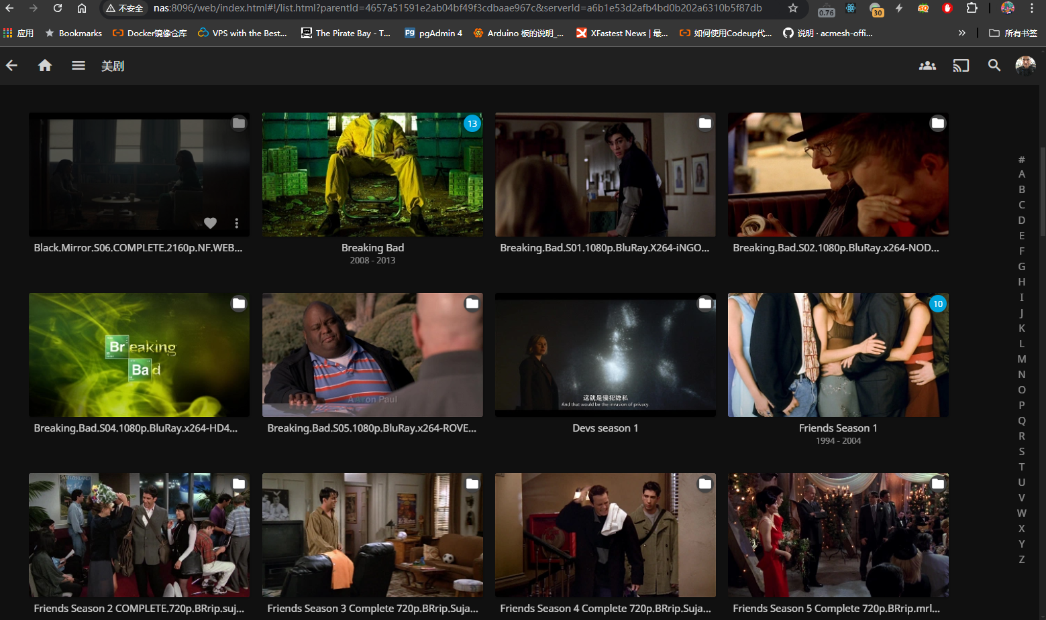Open the pgAdmin 4 bookmark
This screenshot has height=620, width=1046.
point(433,33)
